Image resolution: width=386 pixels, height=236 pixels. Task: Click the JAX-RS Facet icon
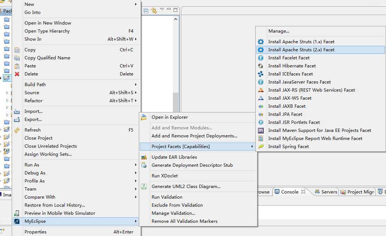tap(261, 90)
